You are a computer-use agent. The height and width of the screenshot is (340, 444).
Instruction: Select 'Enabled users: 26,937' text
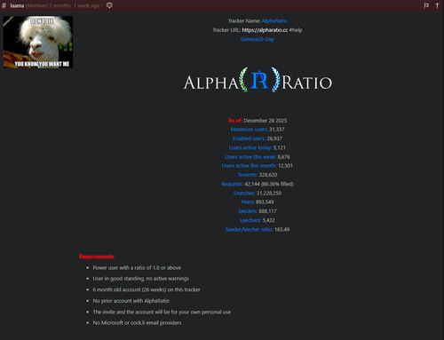coord(258,138)
